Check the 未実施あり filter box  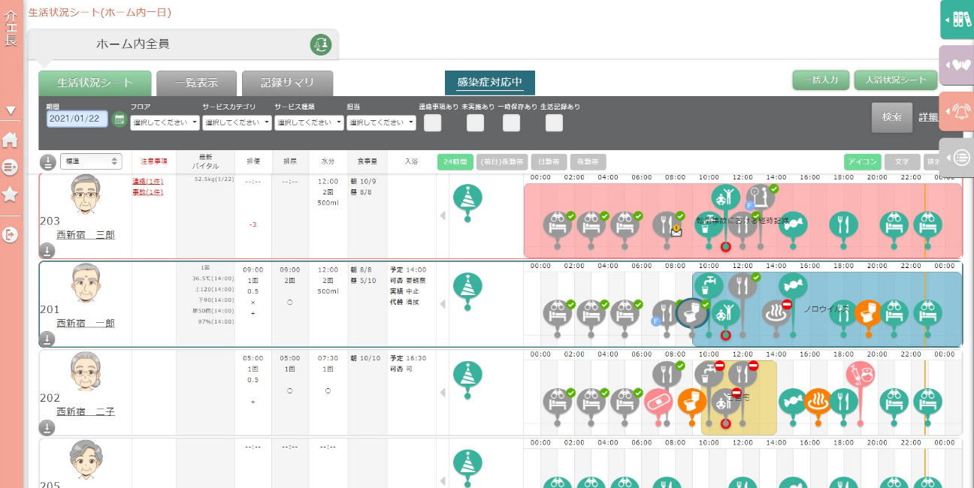pyautogui.click(x=475, y=123)
